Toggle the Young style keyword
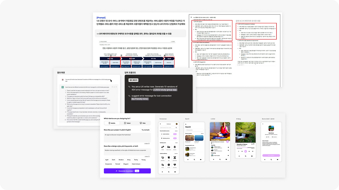Image resolution: width=339 pixels, height=190 pixels. [143, 160]
